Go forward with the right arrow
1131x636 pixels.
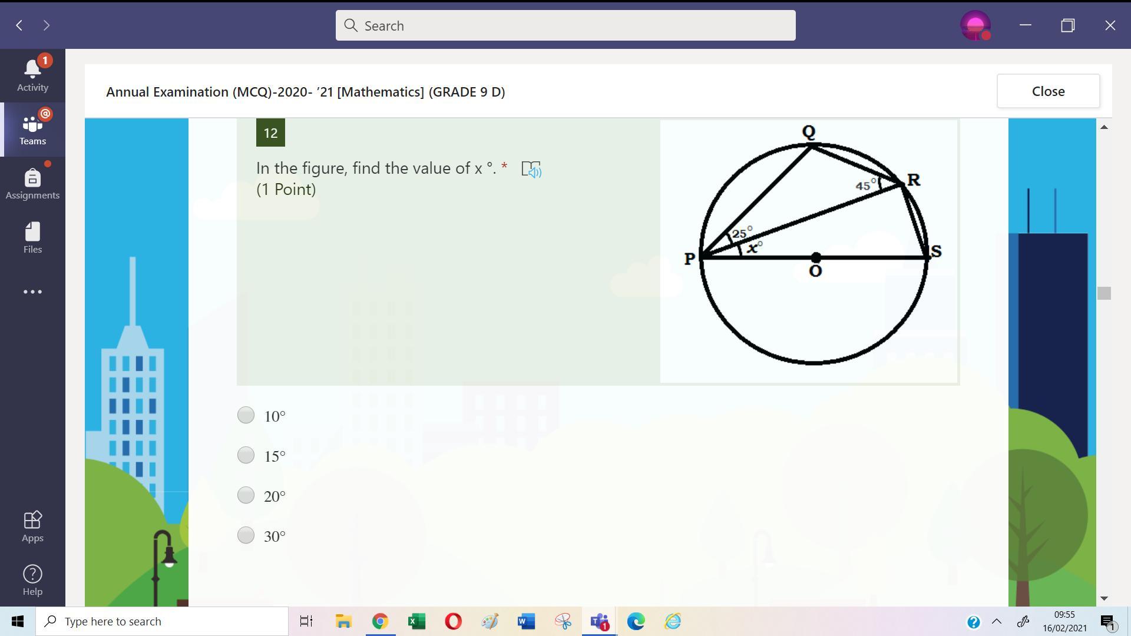point(47,25)
